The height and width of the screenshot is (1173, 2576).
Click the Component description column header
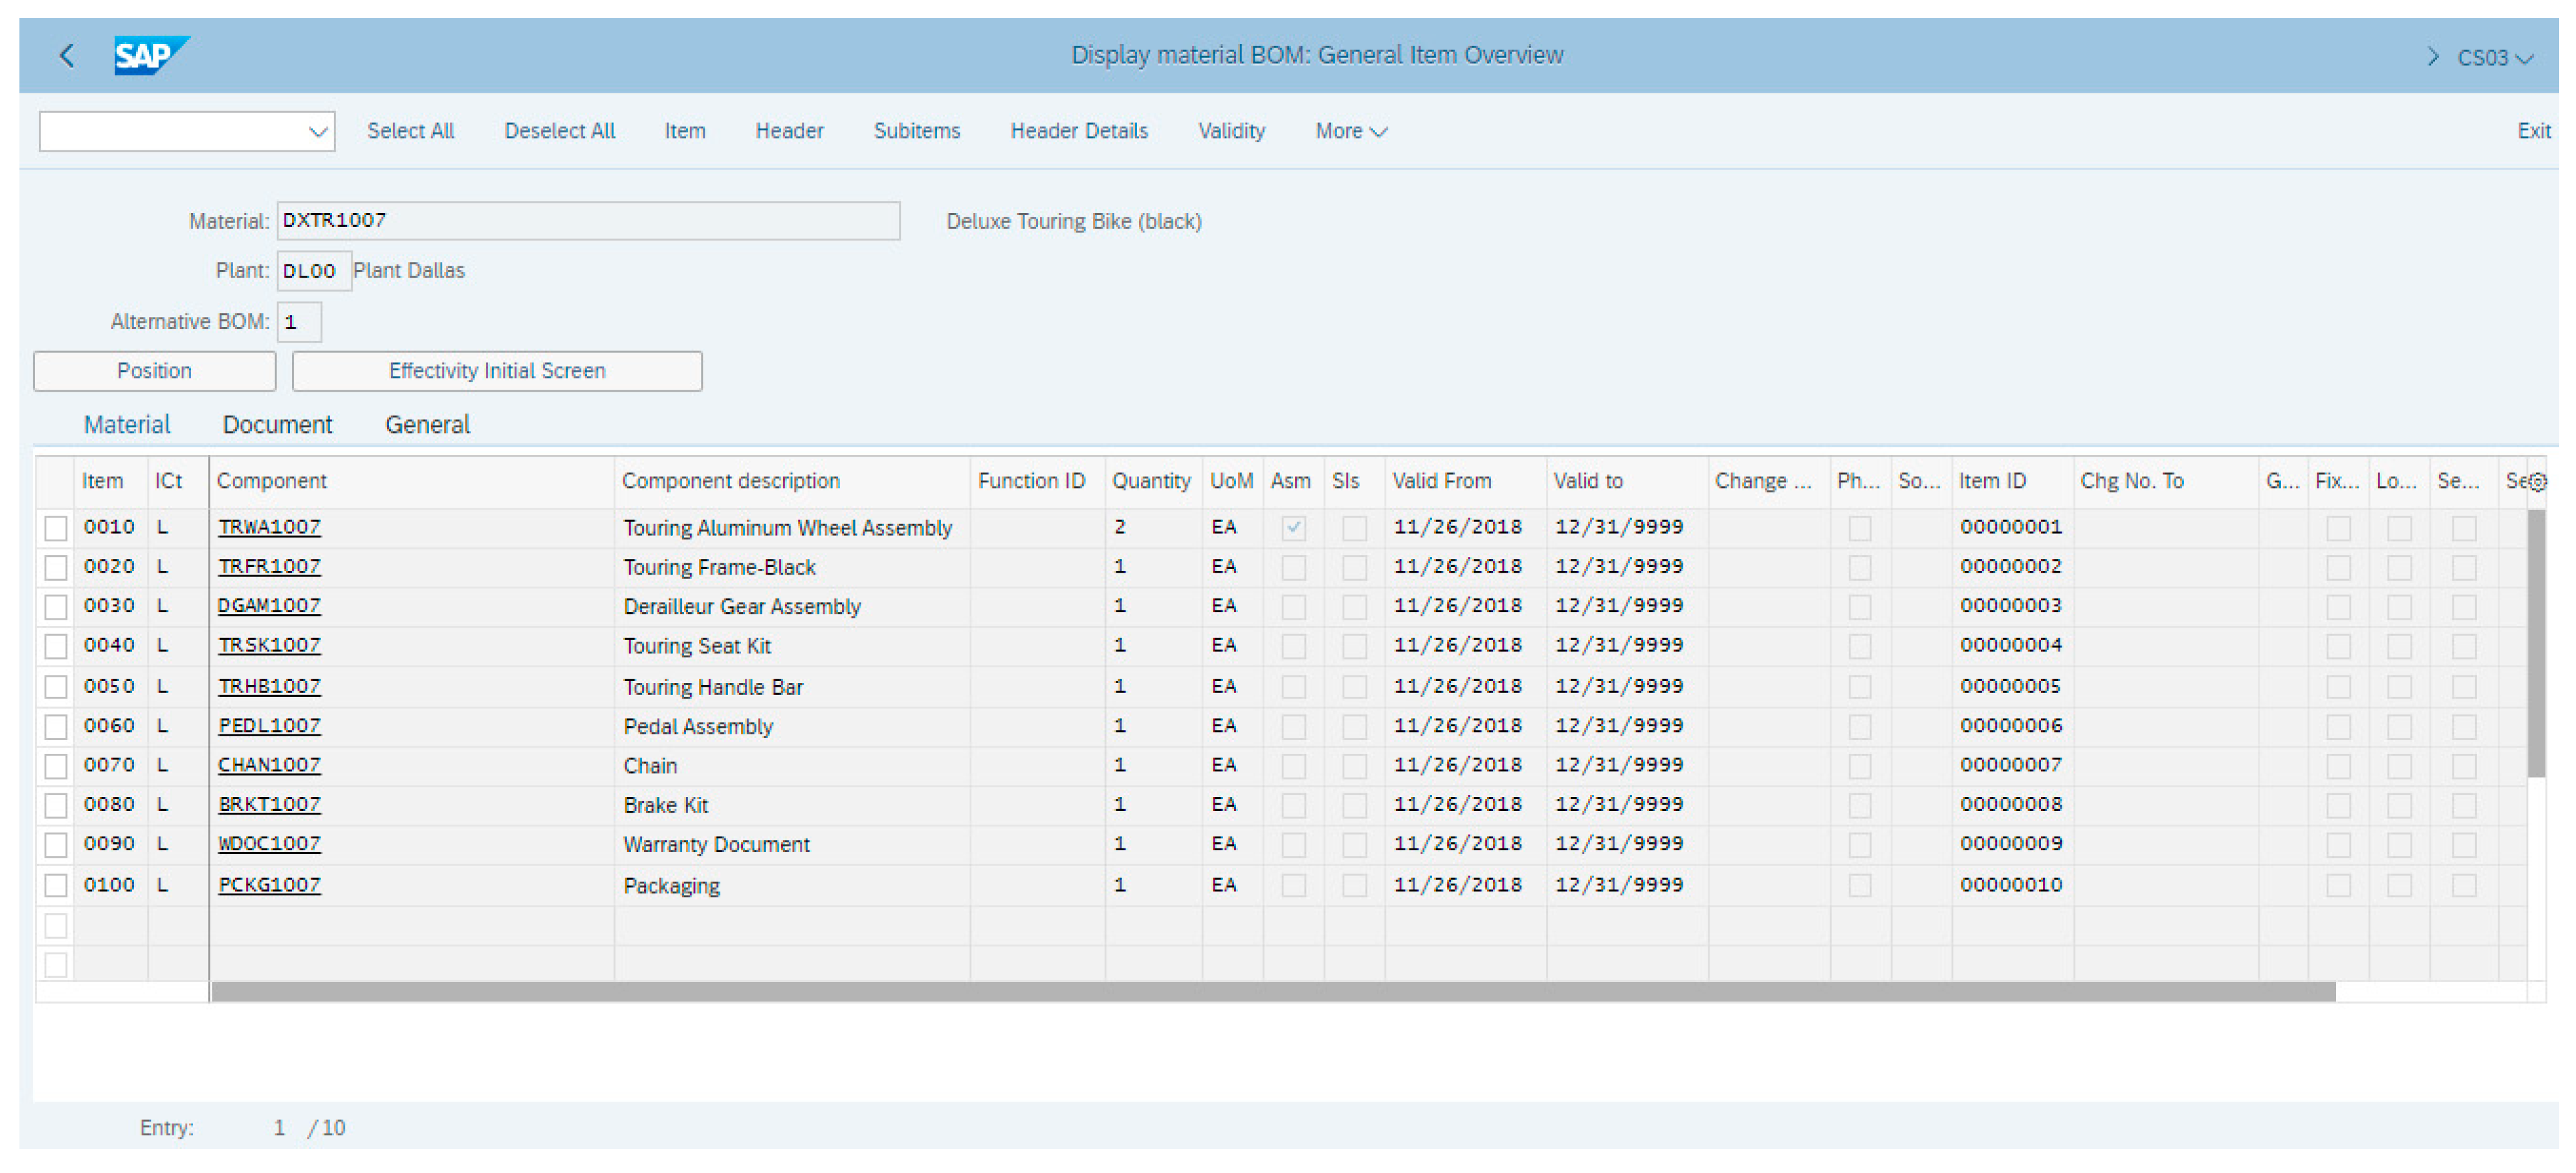791,481
